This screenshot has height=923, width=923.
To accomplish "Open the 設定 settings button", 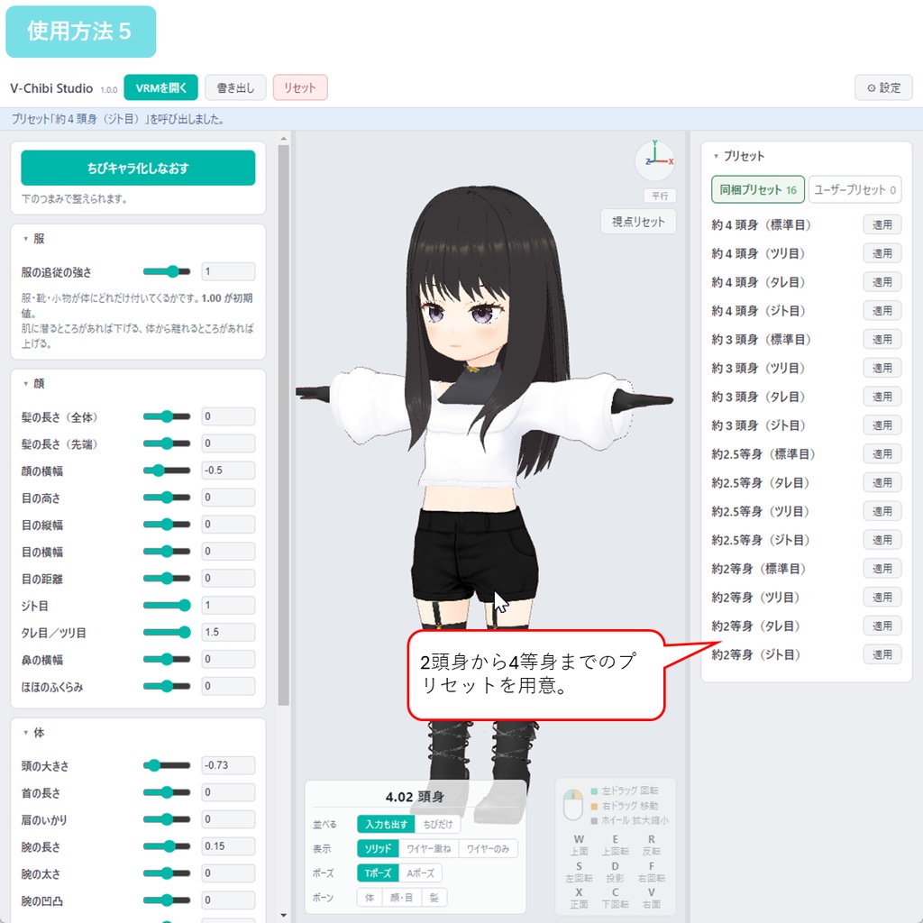I will (883, 87).
